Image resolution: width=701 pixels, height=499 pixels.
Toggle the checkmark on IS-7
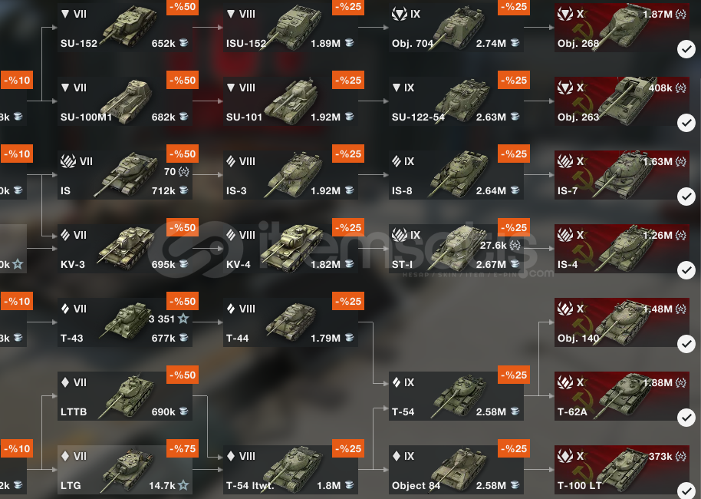pos(686,197)
